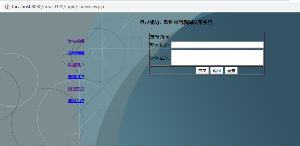Click empty space left of the 提交 button
Image resolution: width=300 pixels, height=146 pixels.
tap(173, 71)
